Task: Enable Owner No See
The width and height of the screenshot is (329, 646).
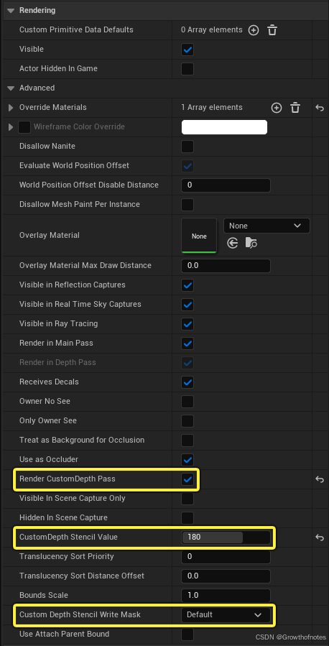Action: click(x=187, y=401)
